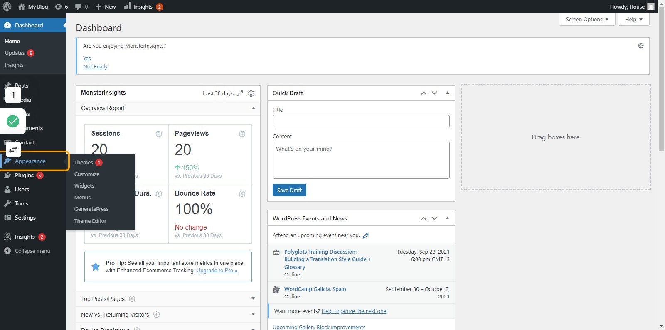Open the updates icon showing 6
The height and width of the screenshot is (330, 665).
[x=58, y=7]
